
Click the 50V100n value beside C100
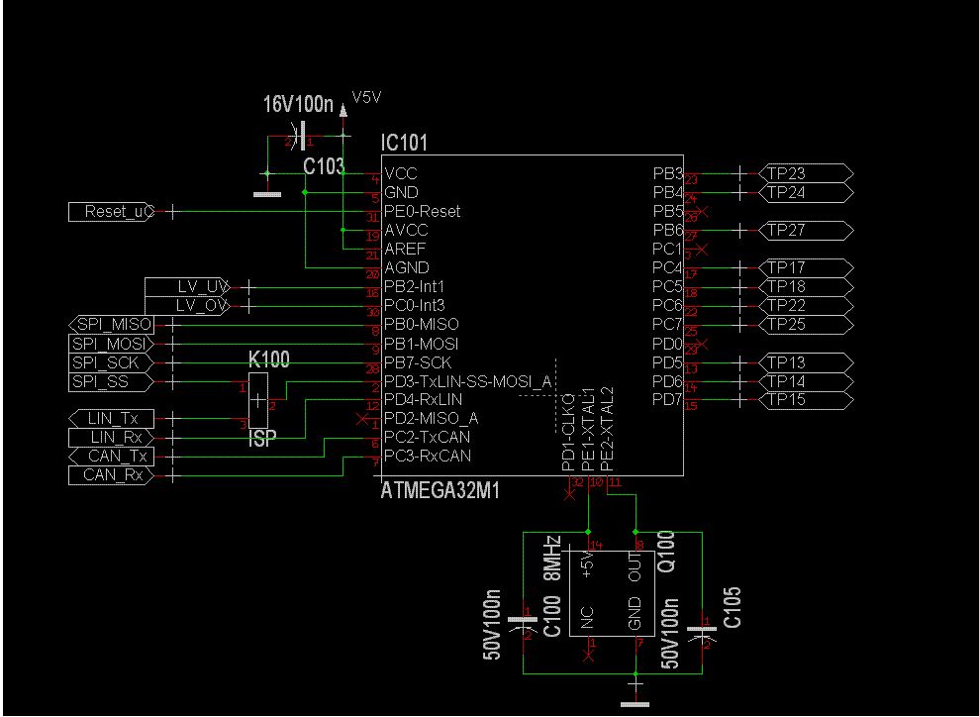tap(492, 625)
